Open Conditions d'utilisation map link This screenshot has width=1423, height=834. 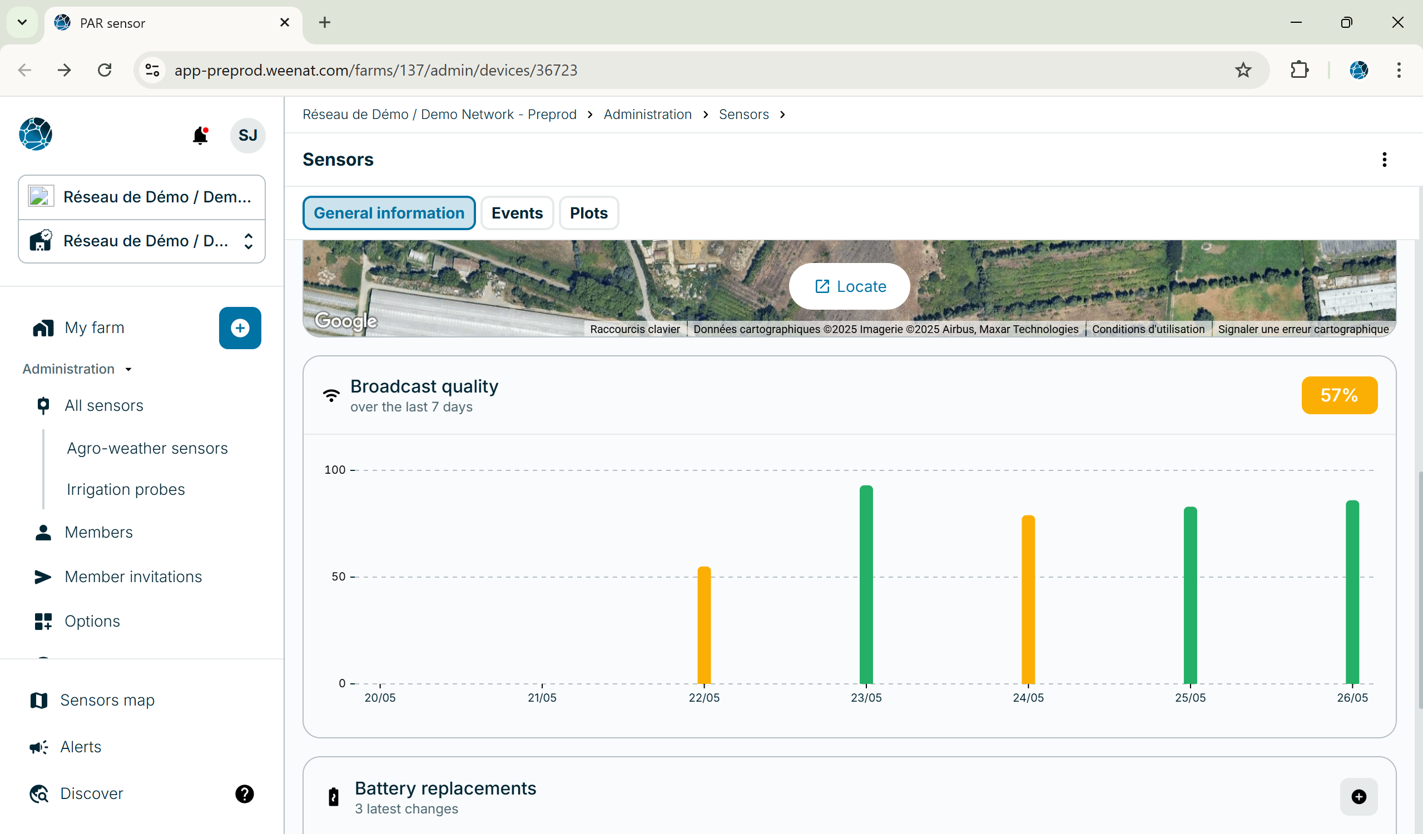tap(1148, 329)
